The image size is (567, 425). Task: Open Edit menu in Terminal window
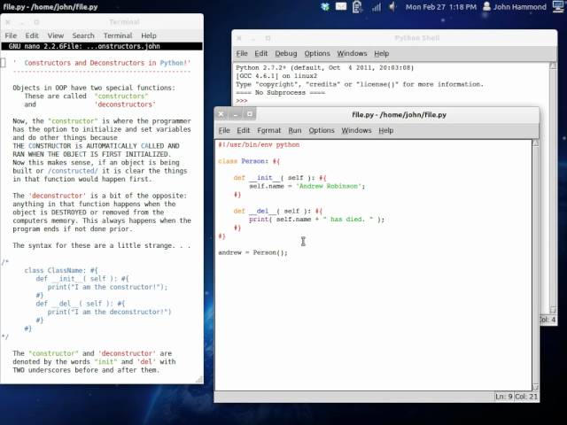(x=32, y=35)
